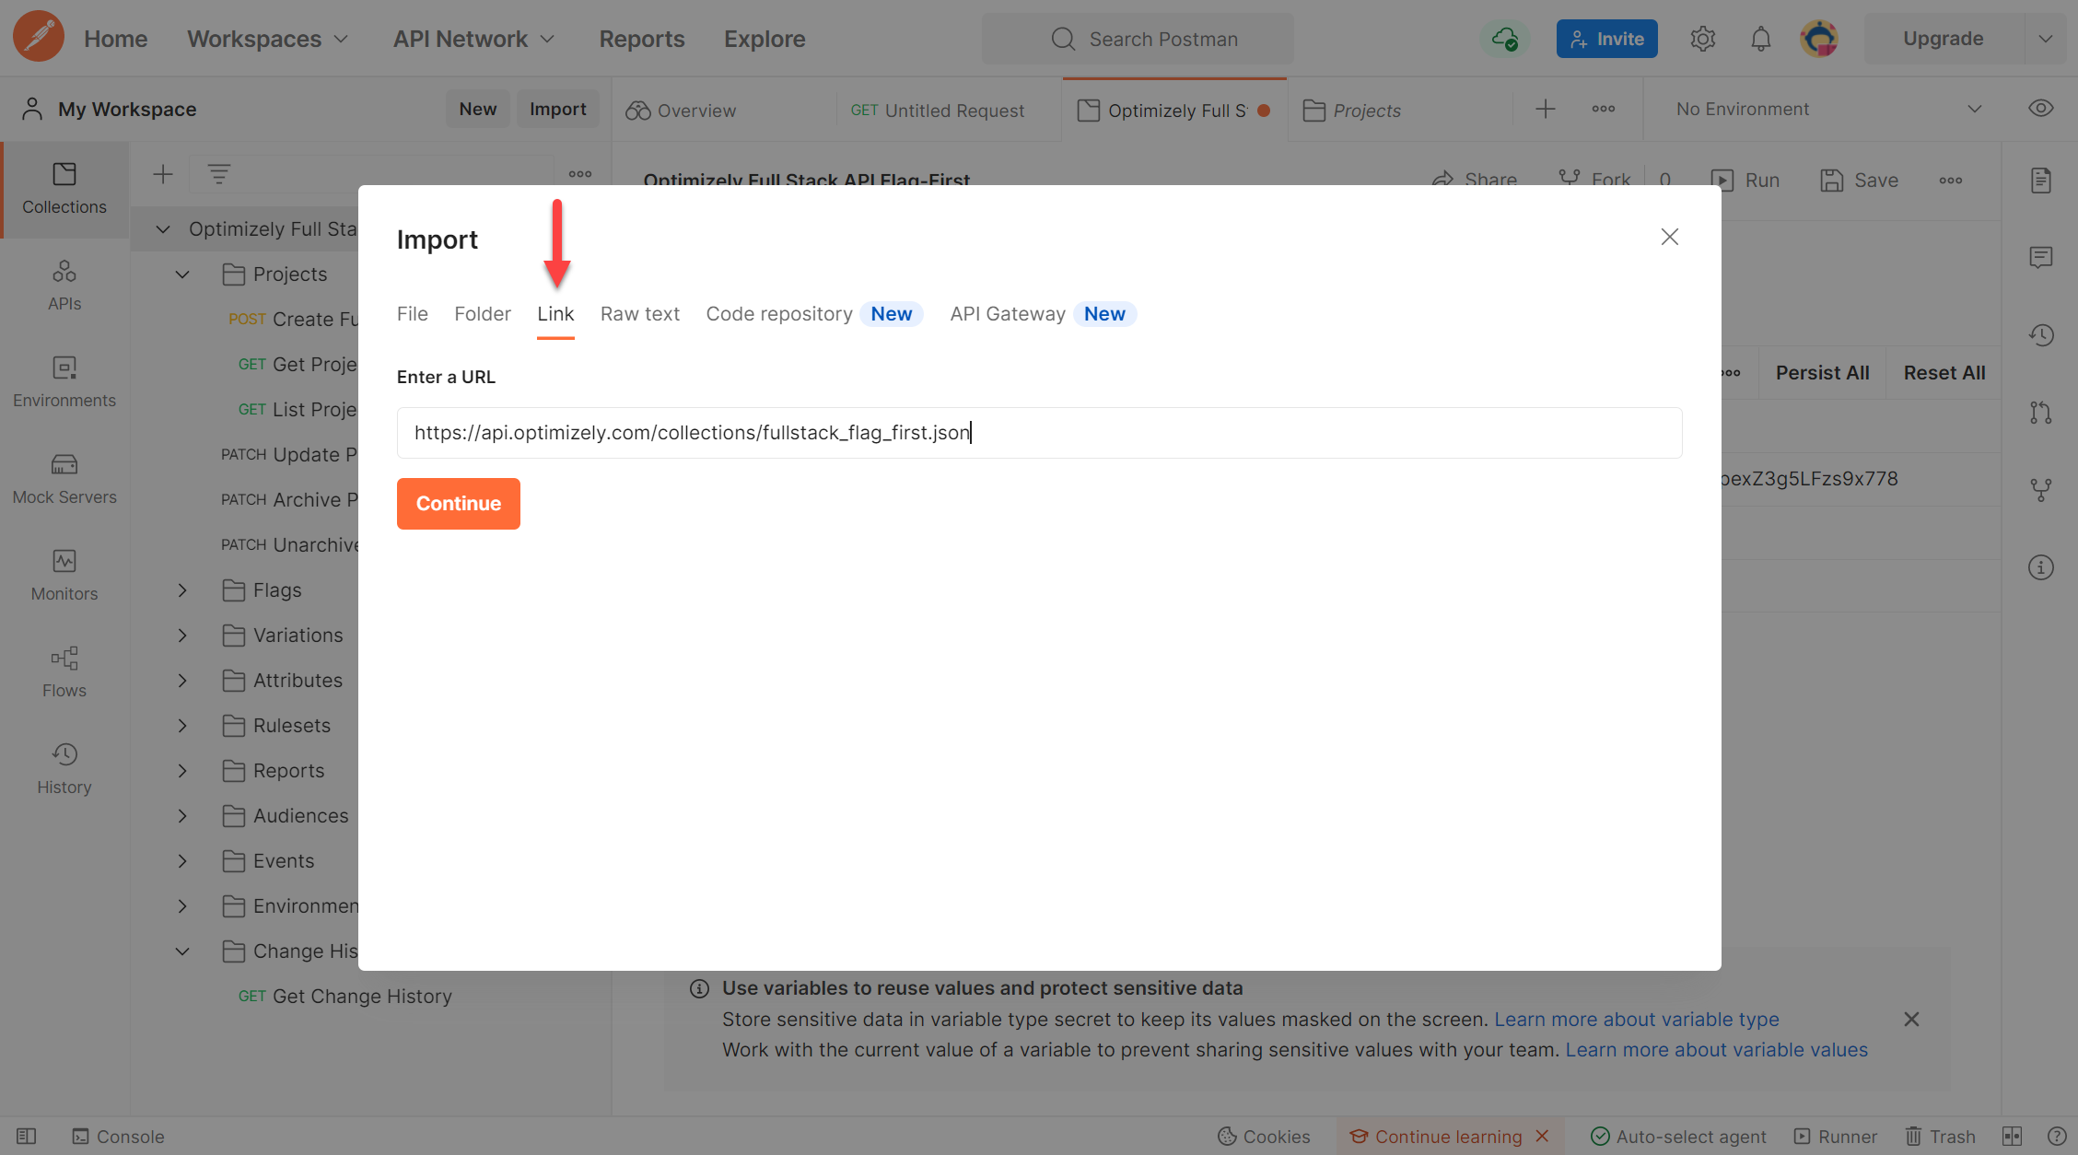Click the New button in workspace header
Viewport: 2078px width, 1155px height.
(x=477, y=109)
